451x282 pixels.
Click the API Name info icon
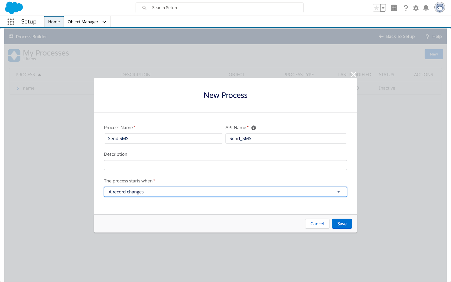pos(254,128)
